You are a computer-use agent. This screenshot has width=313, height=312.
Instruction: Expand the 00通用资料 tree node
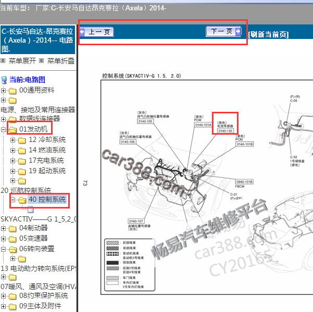point(3,90)
